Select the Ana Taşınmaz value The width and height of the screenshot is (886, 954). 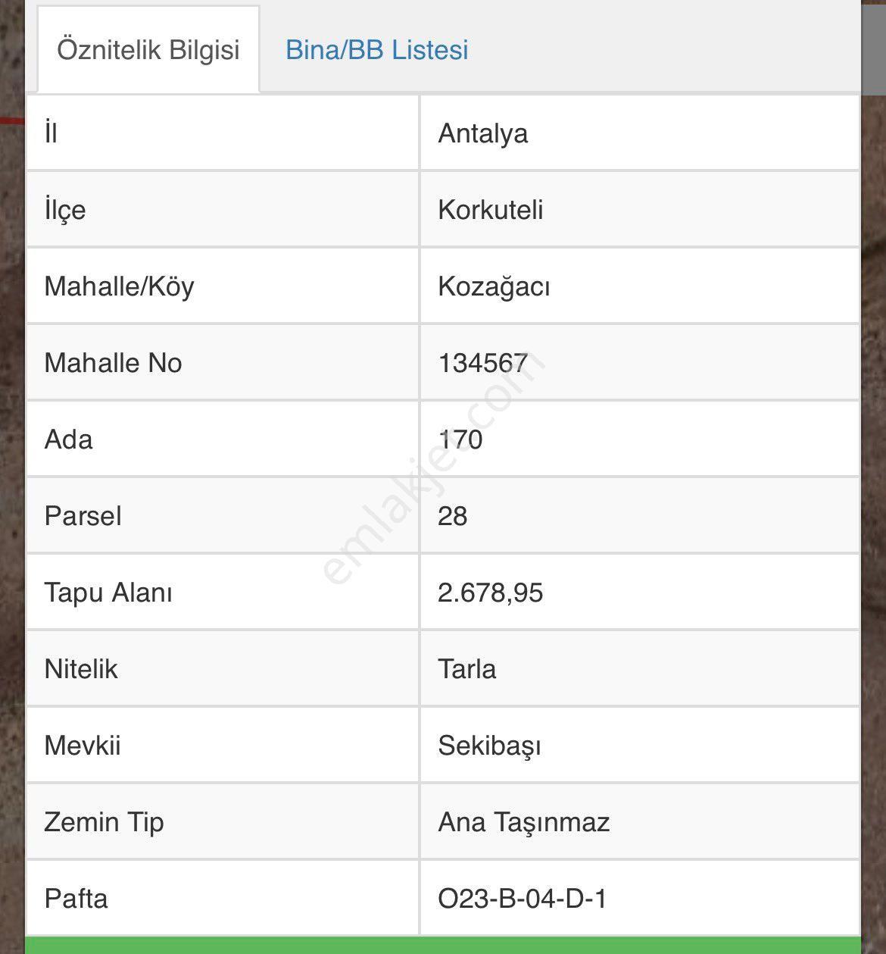(523, 822)
